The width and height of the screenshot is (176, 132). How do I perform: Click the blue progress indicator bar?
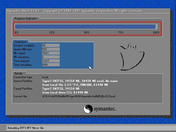(86, 27)
